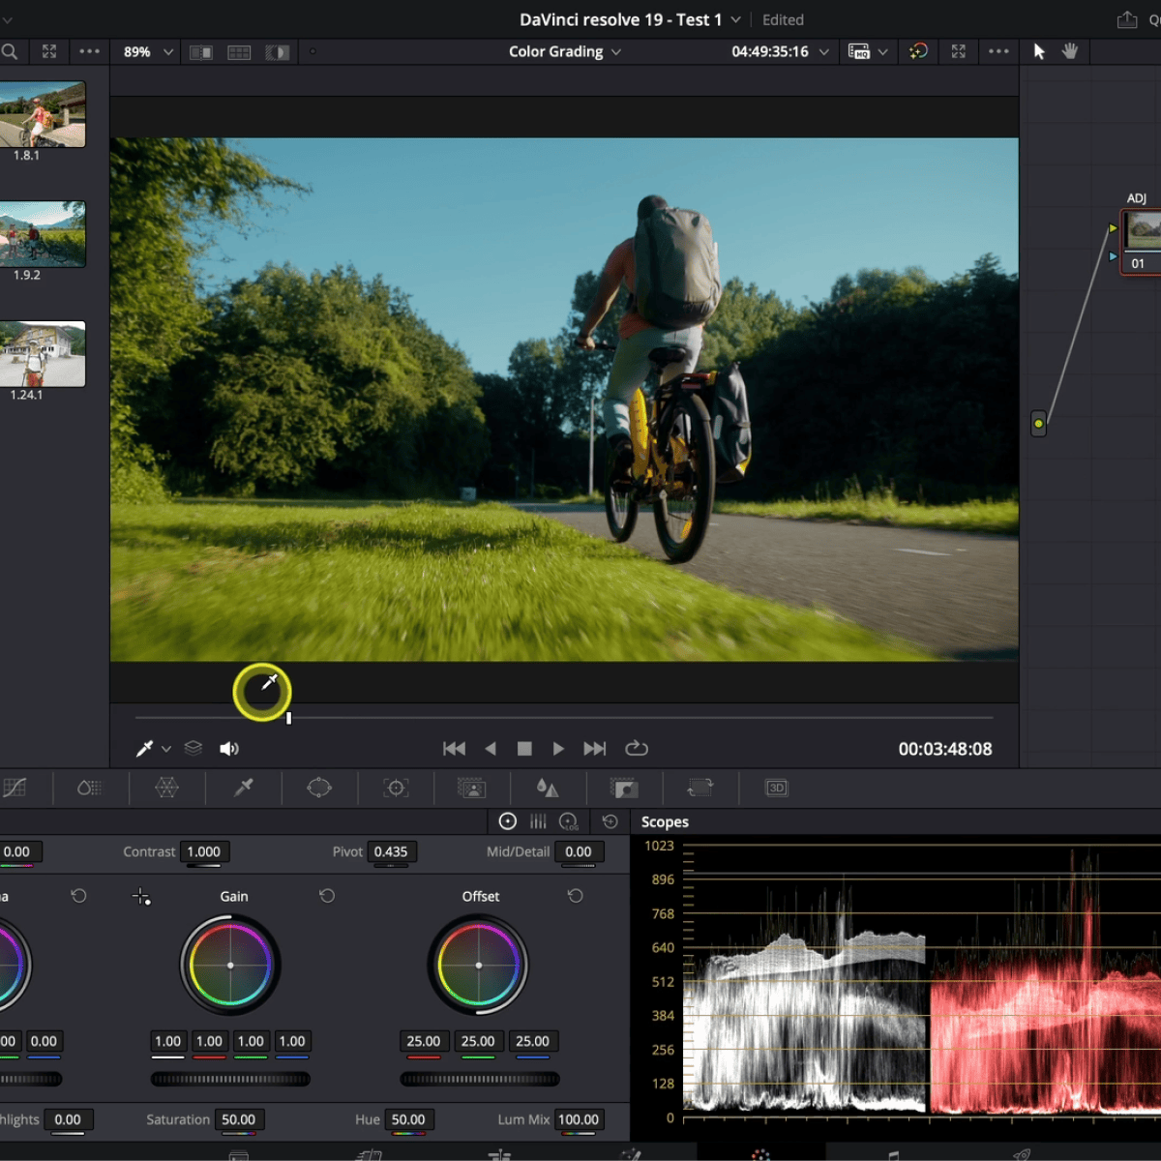Open the Blur palette
The height and width of the screenshot is (1161, 1161).
548,788
